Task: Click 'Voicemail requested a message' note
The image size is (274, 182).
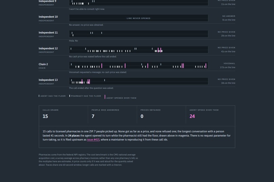Action: coord(98,72)
